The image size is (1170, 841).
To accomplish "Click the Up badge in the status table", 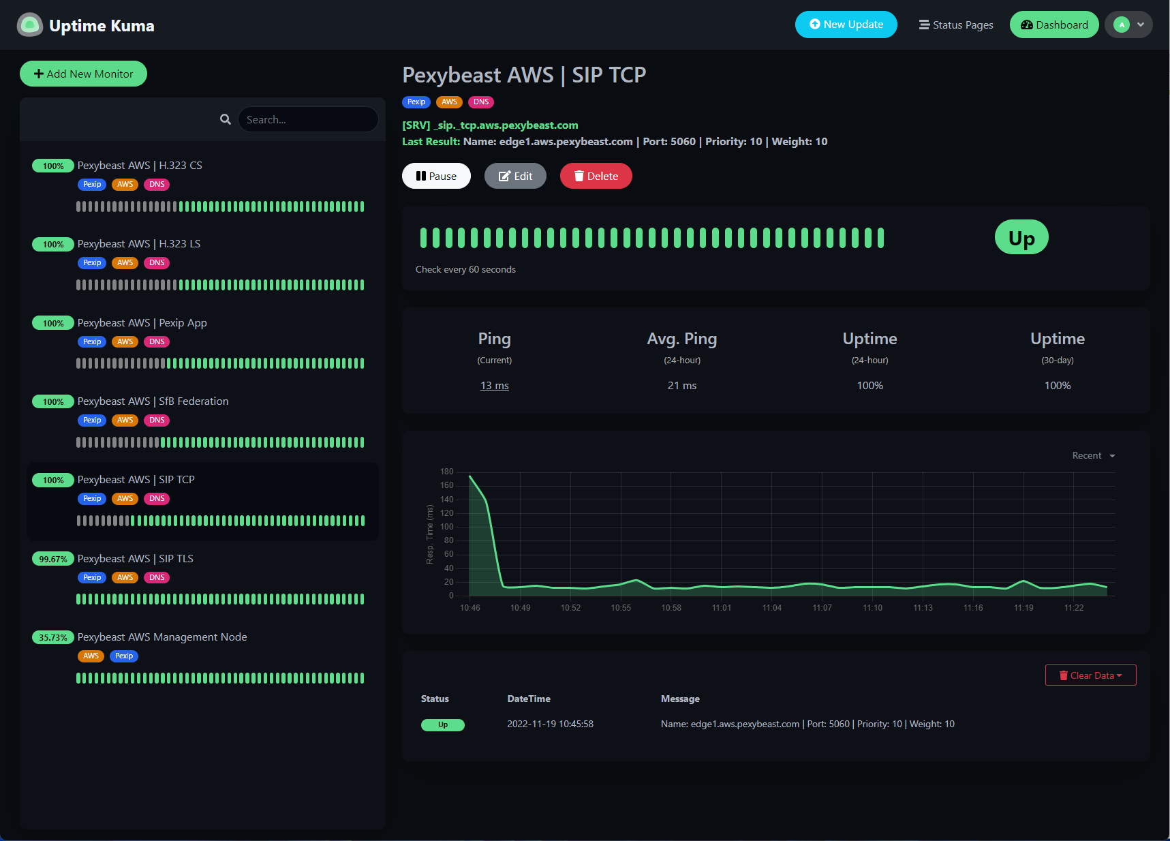I will pos(443,724).
